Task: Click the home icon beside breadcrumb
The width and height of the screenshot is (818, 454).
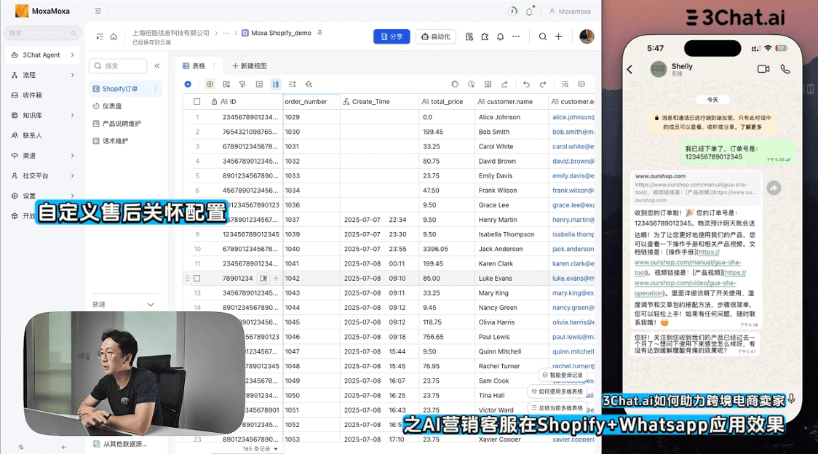Action: [114, 36]
